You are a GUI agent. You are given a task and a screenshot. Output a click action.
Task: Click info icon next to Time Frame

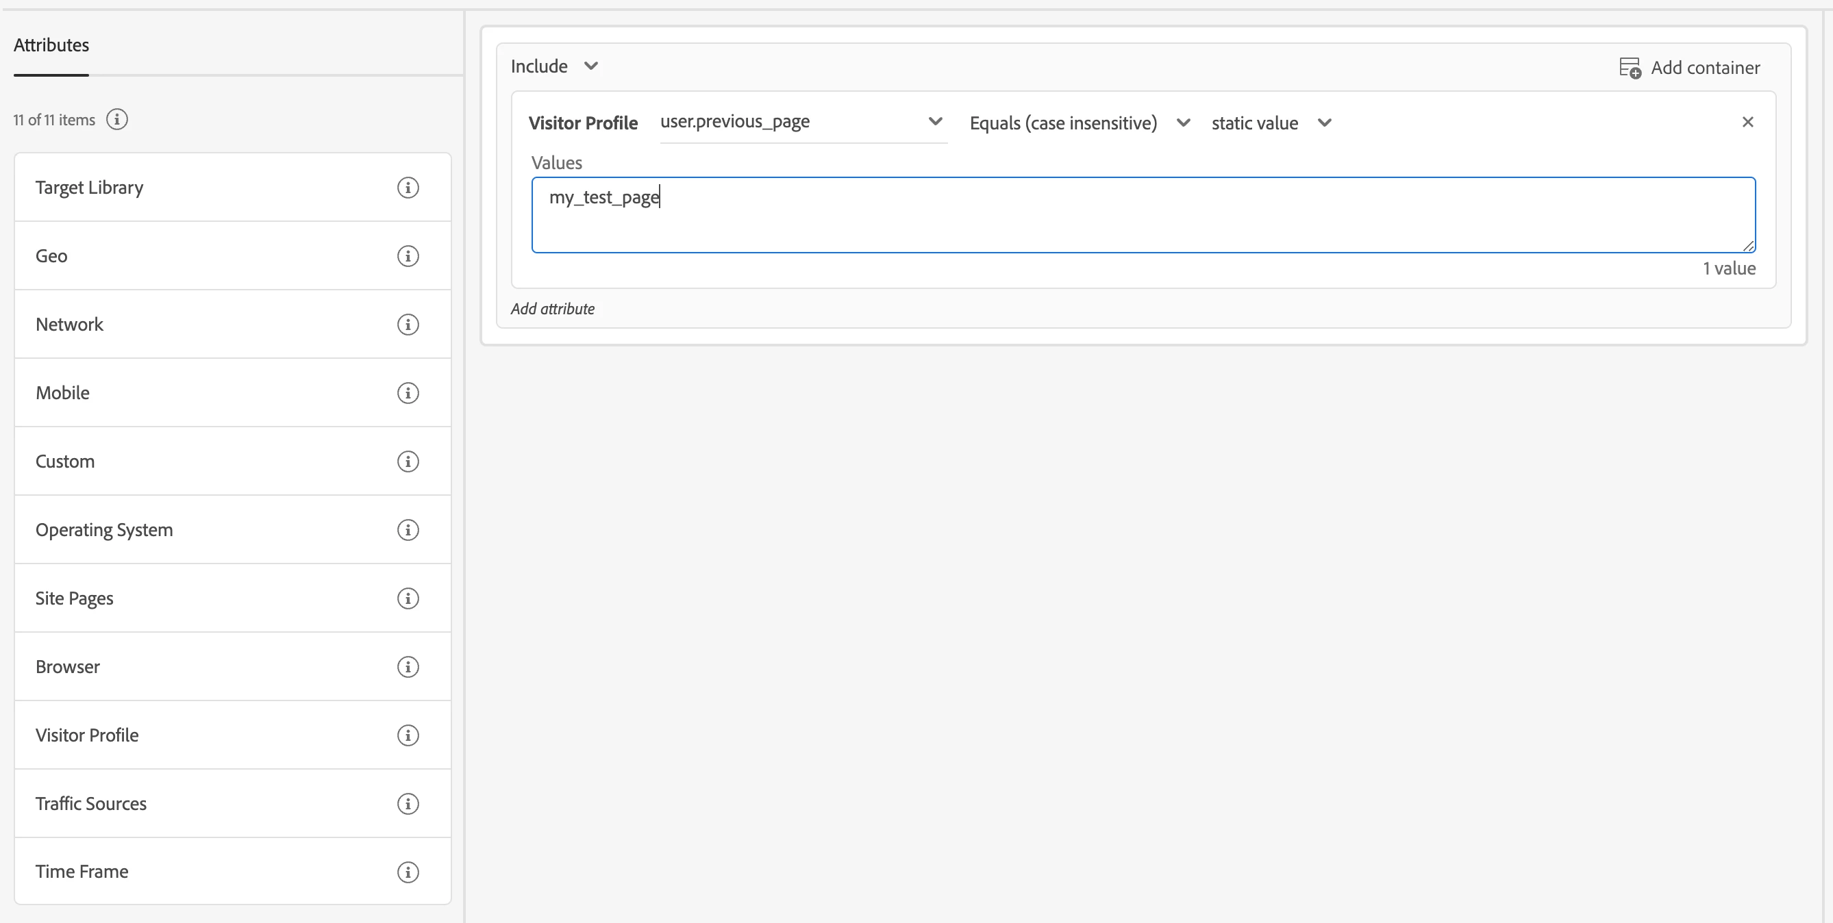point(408,872)
